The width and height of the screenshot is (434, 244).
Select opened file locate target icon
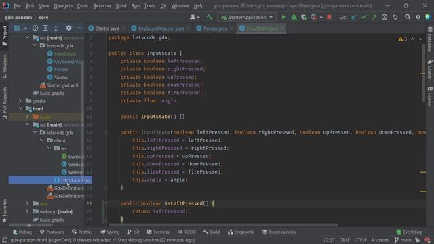pyautogui.click(x=35, y=28)
